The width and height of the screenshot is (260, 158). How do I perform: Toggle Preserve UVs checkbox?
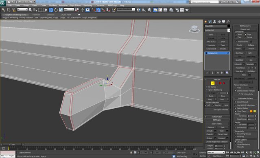click(x=236, y=42)
